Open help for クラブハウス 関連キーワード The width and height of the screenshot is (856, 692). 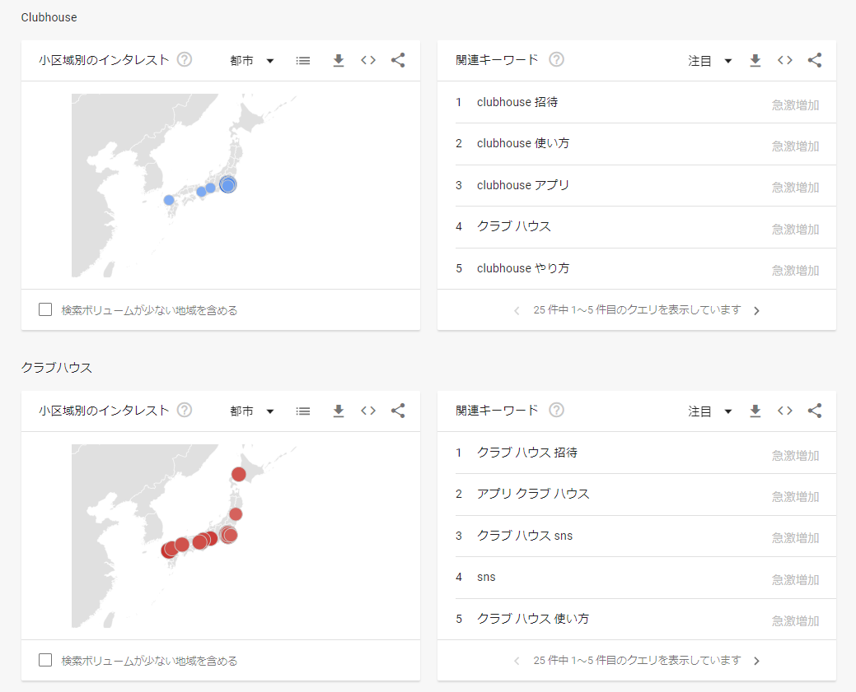click(556, 410)
